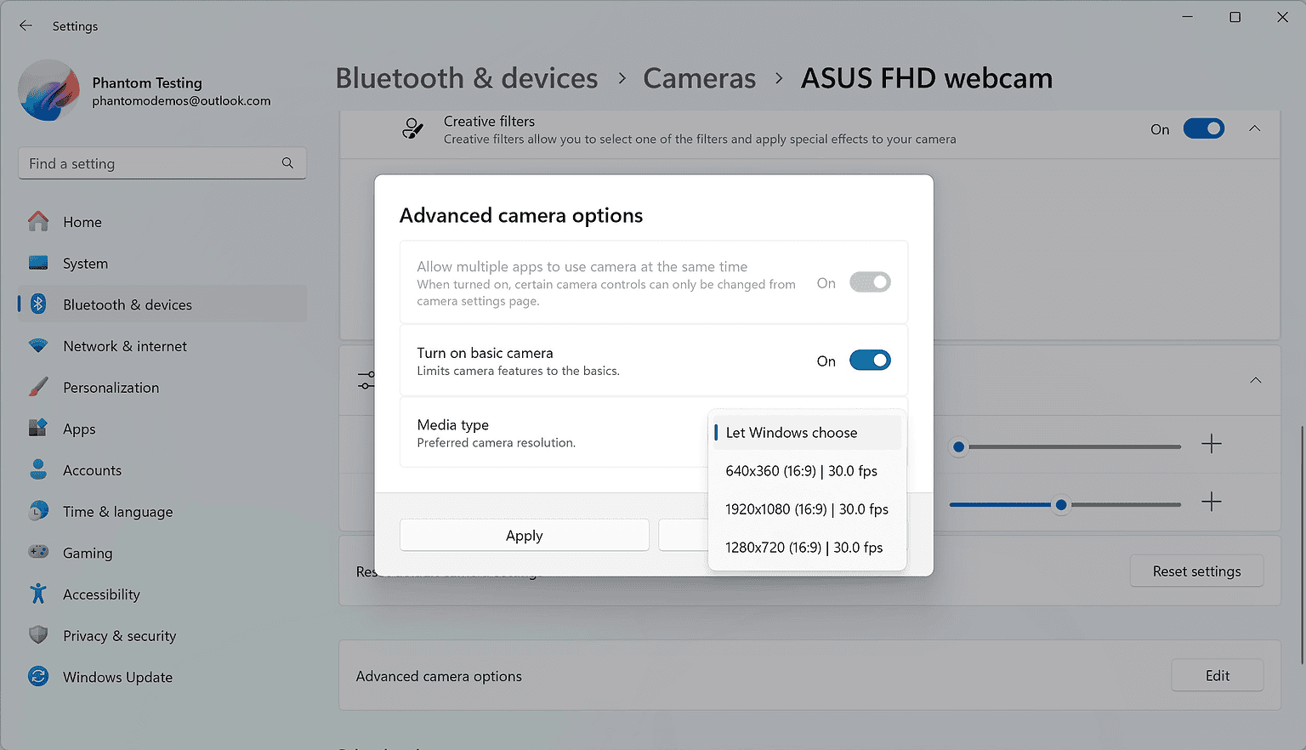Screen dimensions: 1306x750
Task: Toggle Allow multiple apps to use camera
Action: (870, 282)
